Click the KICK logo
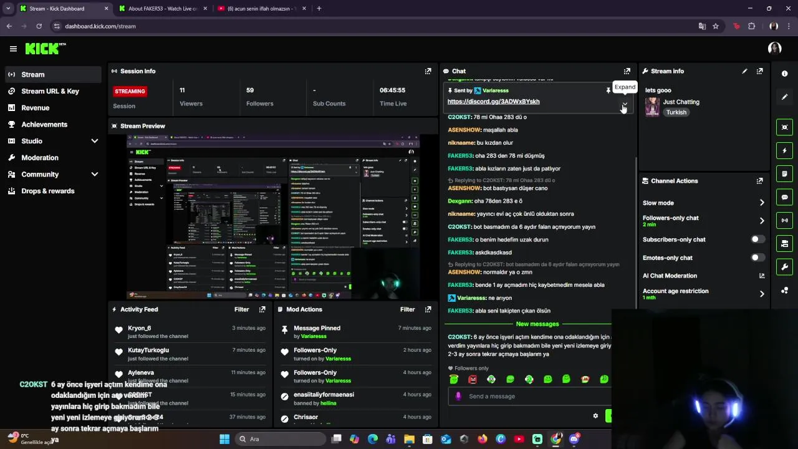This screenshot has width=798, height=449. click(x=45, y=49)
